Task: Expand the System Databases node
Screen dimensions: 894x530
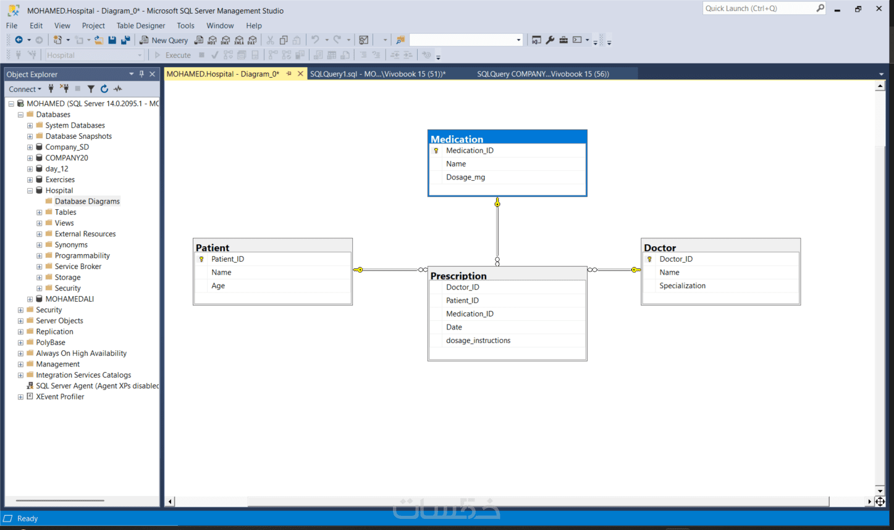Action: 30,125
